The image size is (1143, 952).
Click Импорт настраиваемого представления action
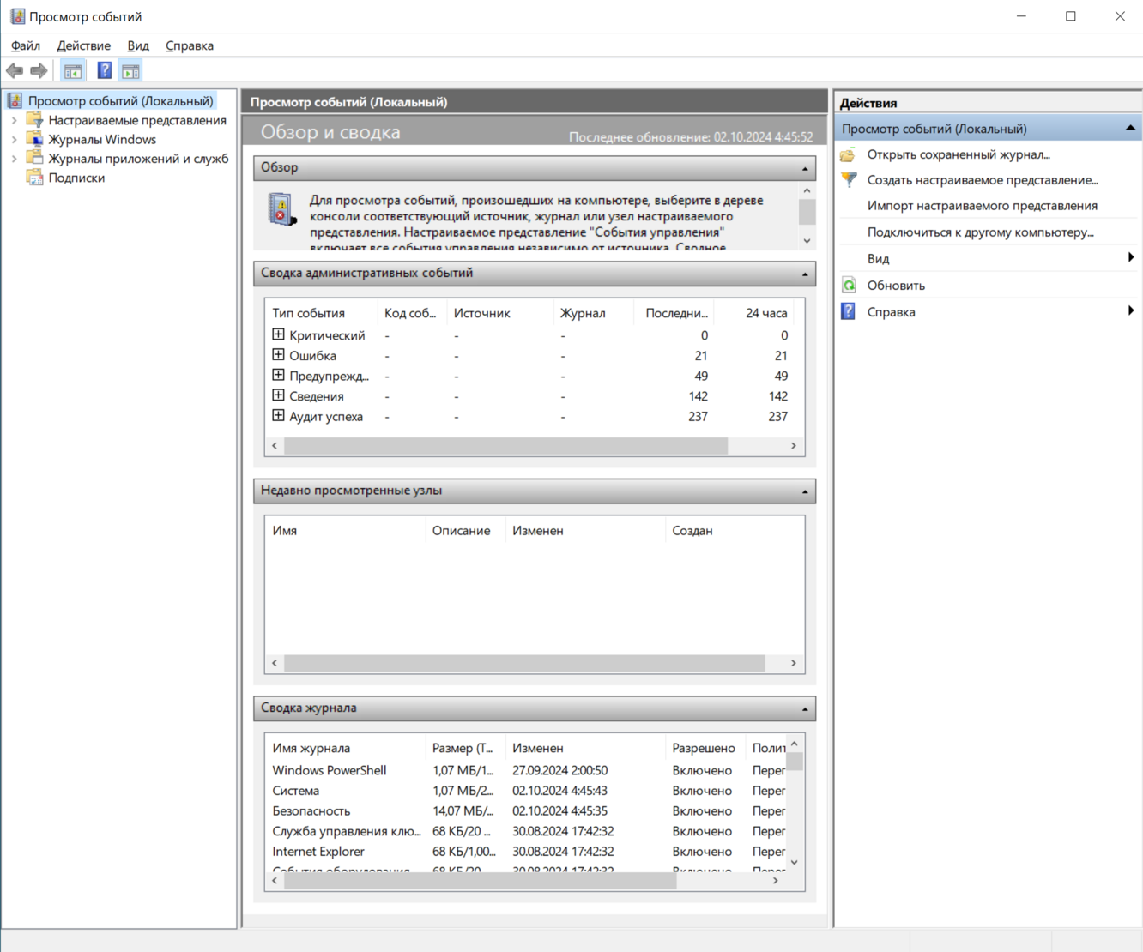pos(982,206)
